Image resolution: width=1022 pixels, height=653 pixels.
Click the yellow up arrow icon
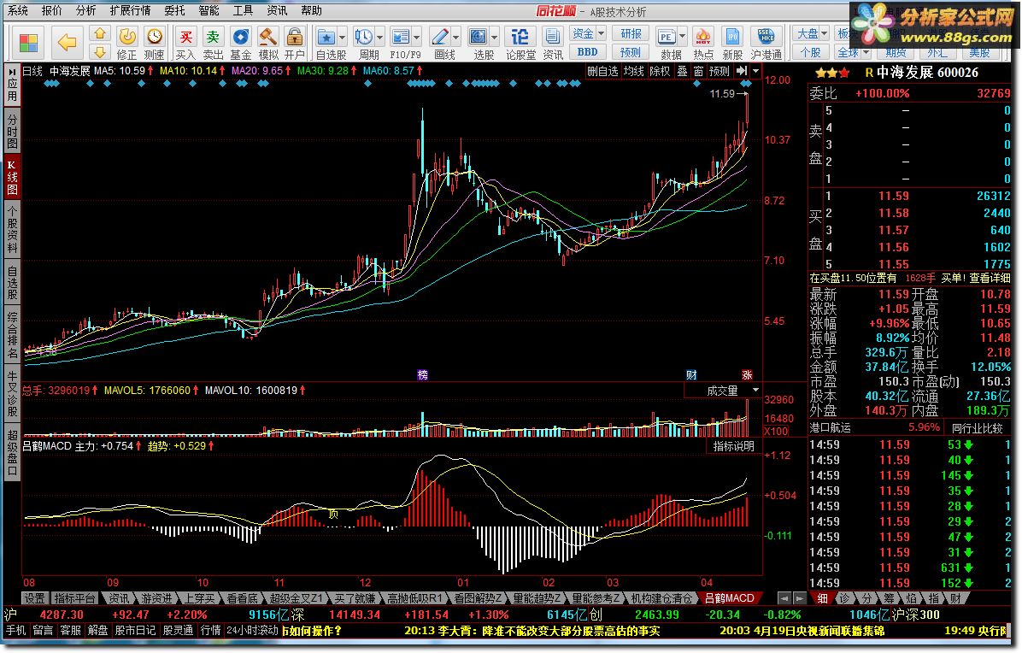tap(99, 34)
